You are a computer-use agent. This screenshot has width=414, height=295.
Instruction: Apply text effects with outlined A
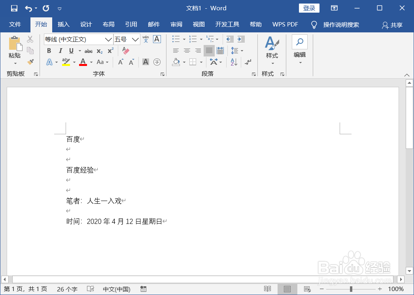pyautogui.click(x=49, y=62)
